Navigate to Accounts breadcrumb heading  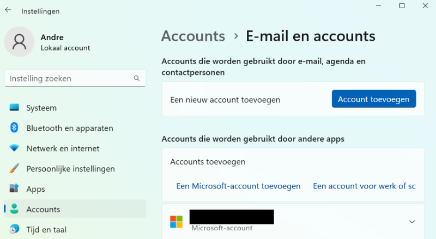193,36
